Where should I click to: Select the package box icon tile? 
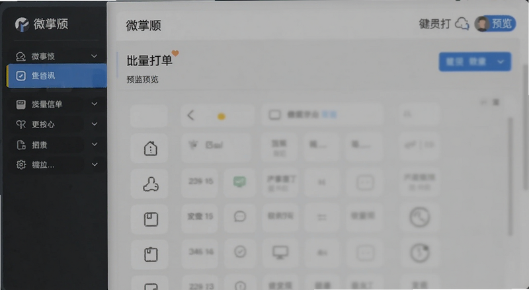coord(151,219)
